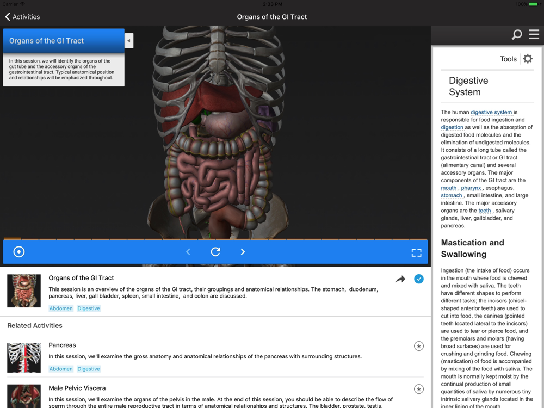Open the Tools gear settings
This screenshot has width=544, height=408.
(527, 59)
